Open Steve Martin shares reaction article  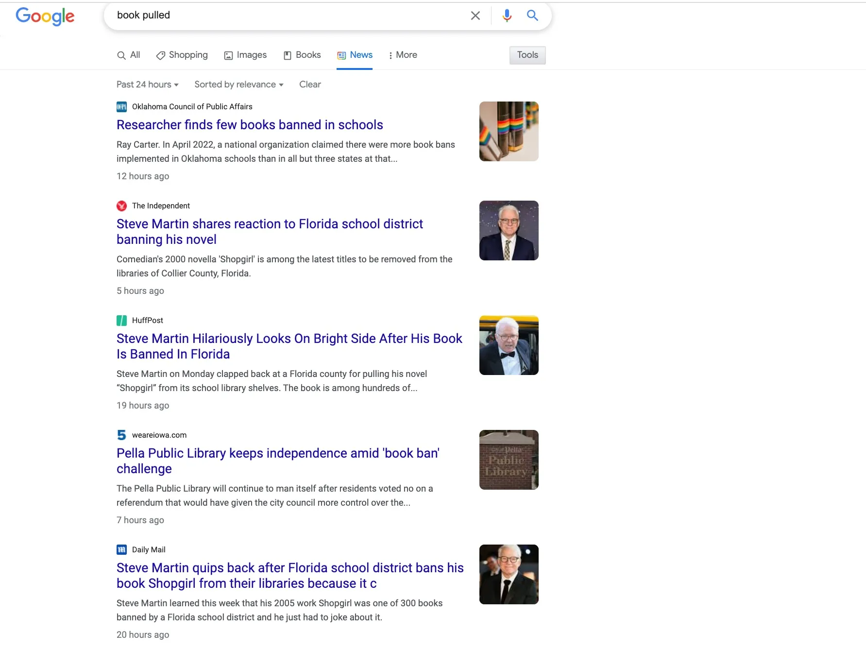click(x=270, y=232)
